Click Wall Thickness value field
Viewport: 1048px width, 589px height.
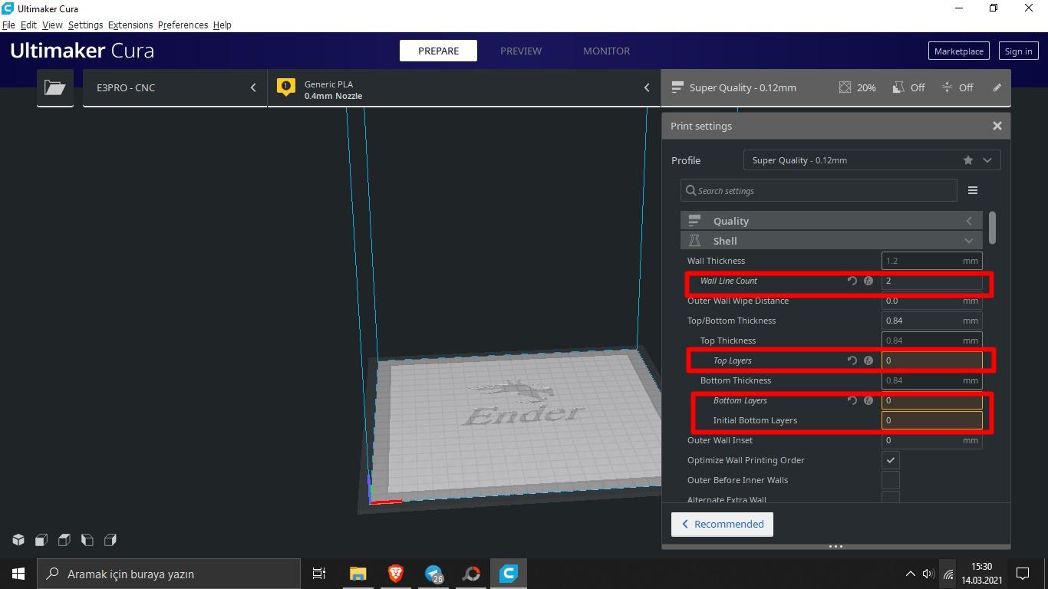click(x=931, y=261)
